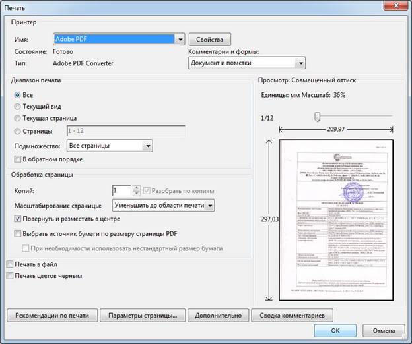Click the 'Adobe PDF Converter' type text
This screenshot has height=344, width=412.
click(x=83, y=63)
